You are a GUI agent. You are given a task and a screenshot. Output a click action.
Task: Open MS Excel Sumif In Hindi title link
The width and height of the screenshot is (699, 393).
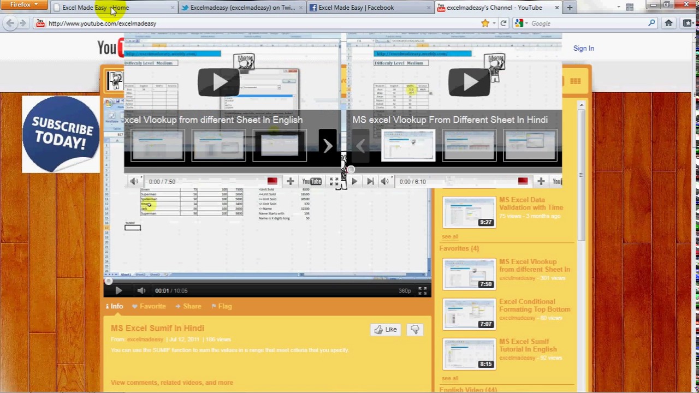point(157,328)
